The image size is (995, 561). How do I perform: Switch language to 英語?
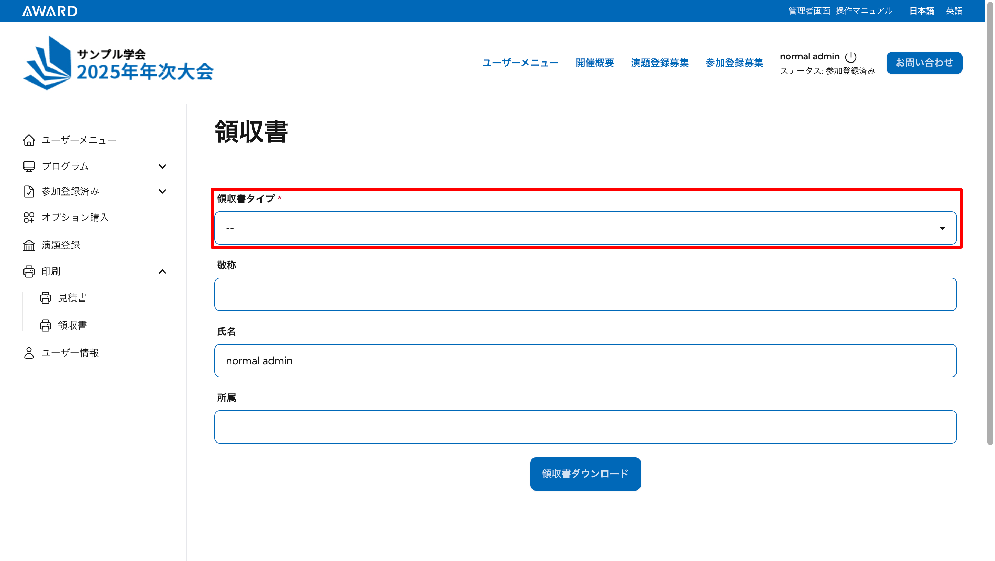coord(954,11)
